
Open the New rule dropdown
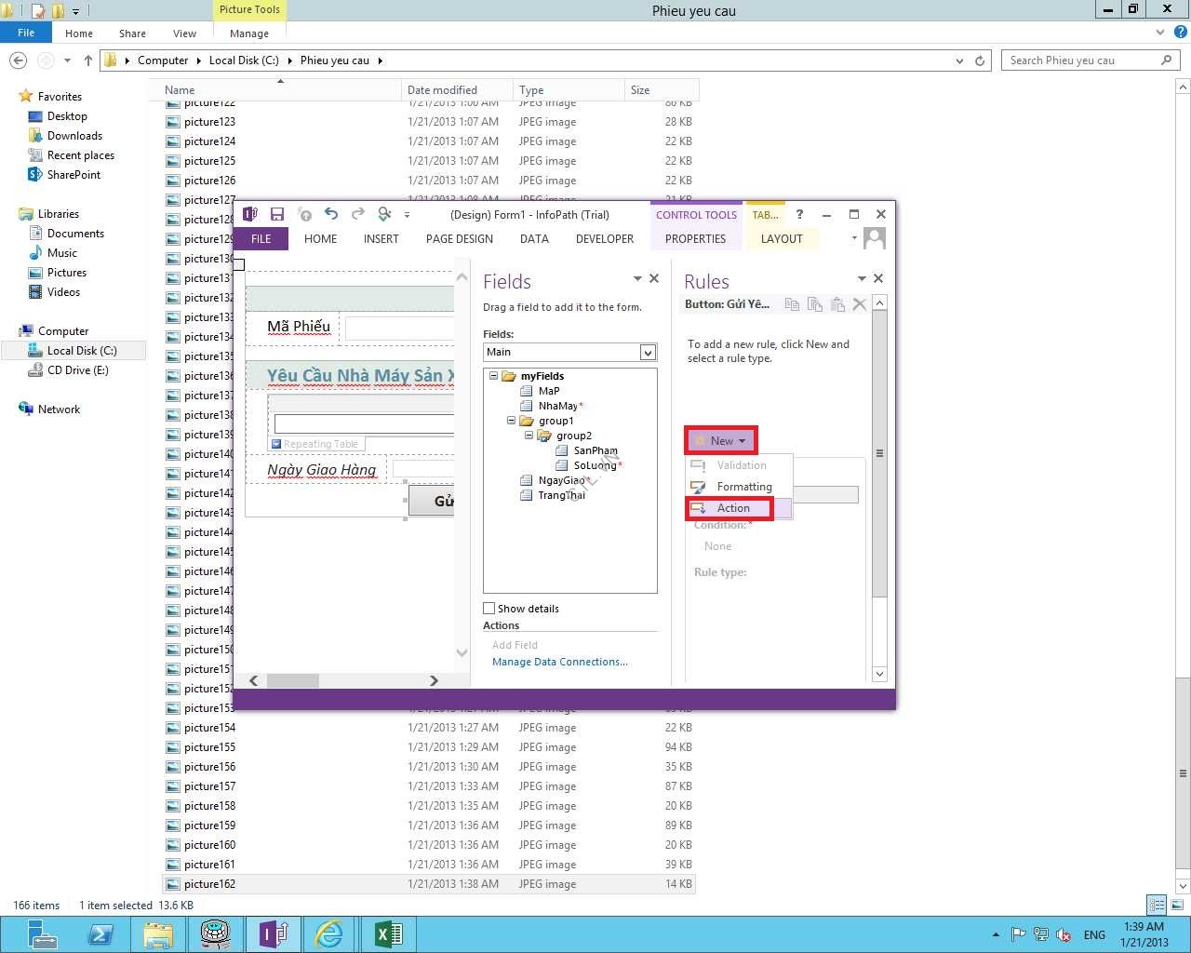pos(722,440)
